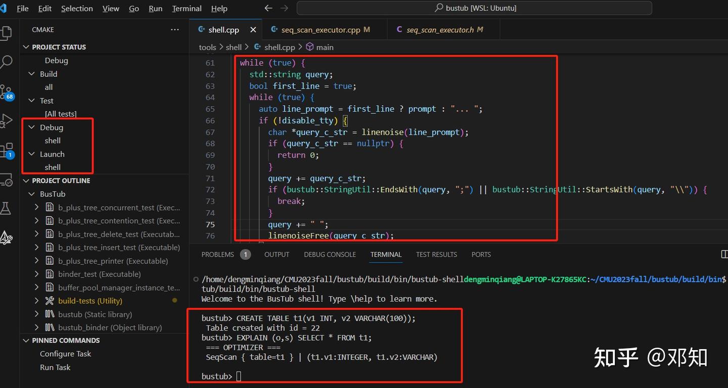
Task: Expand the b_plus_tree_insert_test item
Action: 36,247
